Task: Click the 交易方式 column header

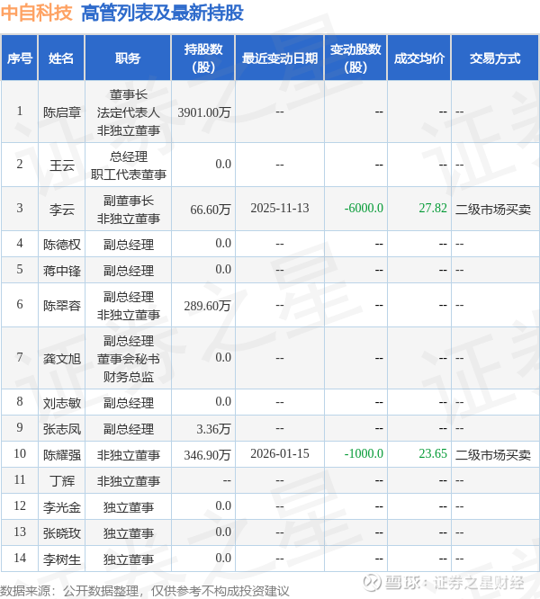Action: [x=495, y=58]
